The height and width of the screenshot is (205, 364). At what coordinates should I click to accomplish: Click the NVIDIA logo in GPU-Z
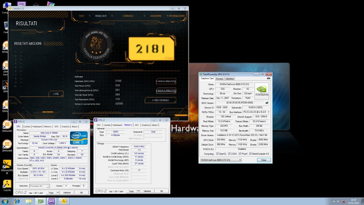click(262, 91)
